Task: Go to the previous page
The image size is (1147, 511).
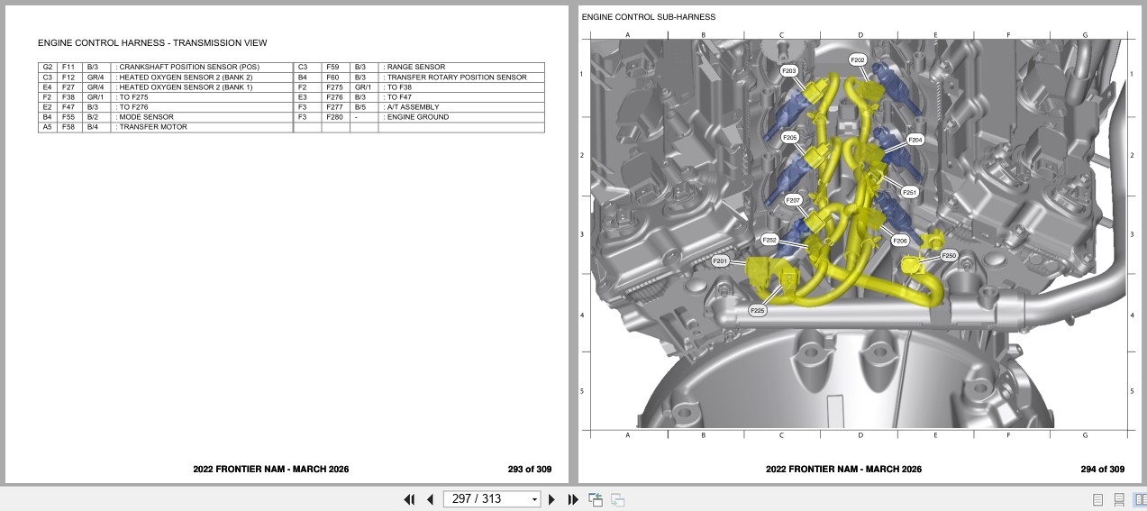Action: 430,499
